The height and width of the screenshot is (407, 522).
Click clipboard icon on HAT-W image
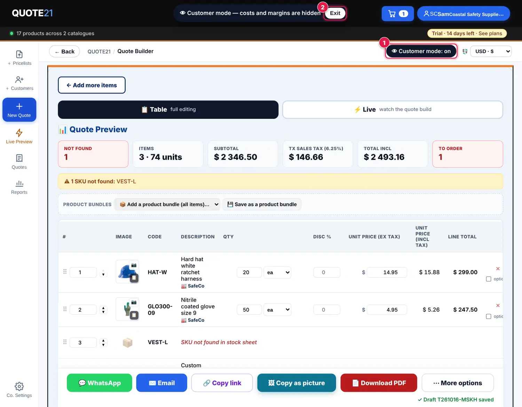tap(134, 278)
